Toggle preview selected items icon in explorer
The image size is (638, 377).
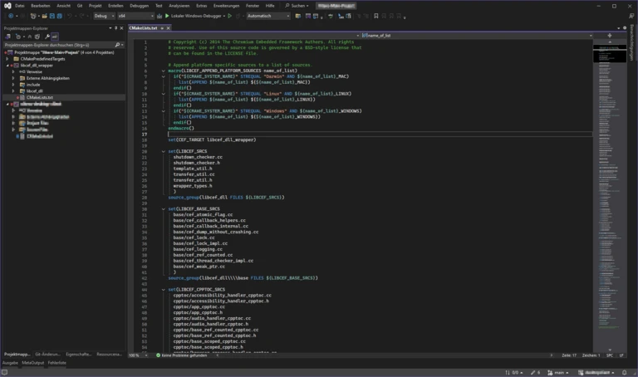[55, 37]
